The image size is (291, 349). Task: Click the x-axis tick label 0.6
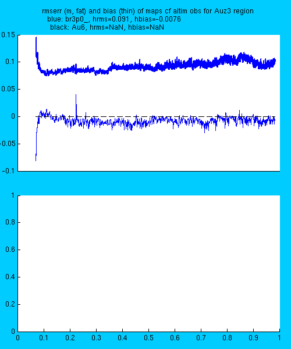coord(175,338)
